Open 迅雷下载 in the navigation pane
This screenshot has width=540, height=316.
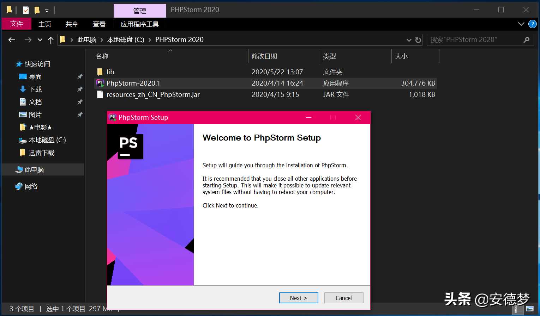coord(42,153)
